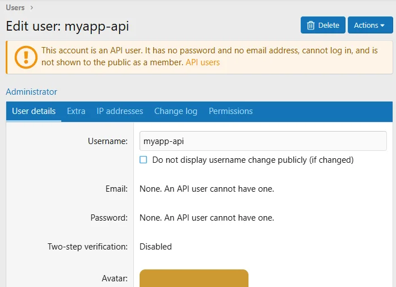396x287 pixels.
Task: Switch to the Extra tab
Action: (76, 111)
